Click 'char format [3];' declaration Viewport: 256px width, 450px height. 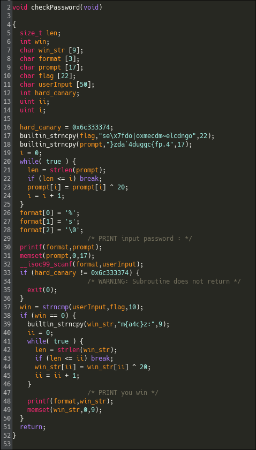[50, 59]
